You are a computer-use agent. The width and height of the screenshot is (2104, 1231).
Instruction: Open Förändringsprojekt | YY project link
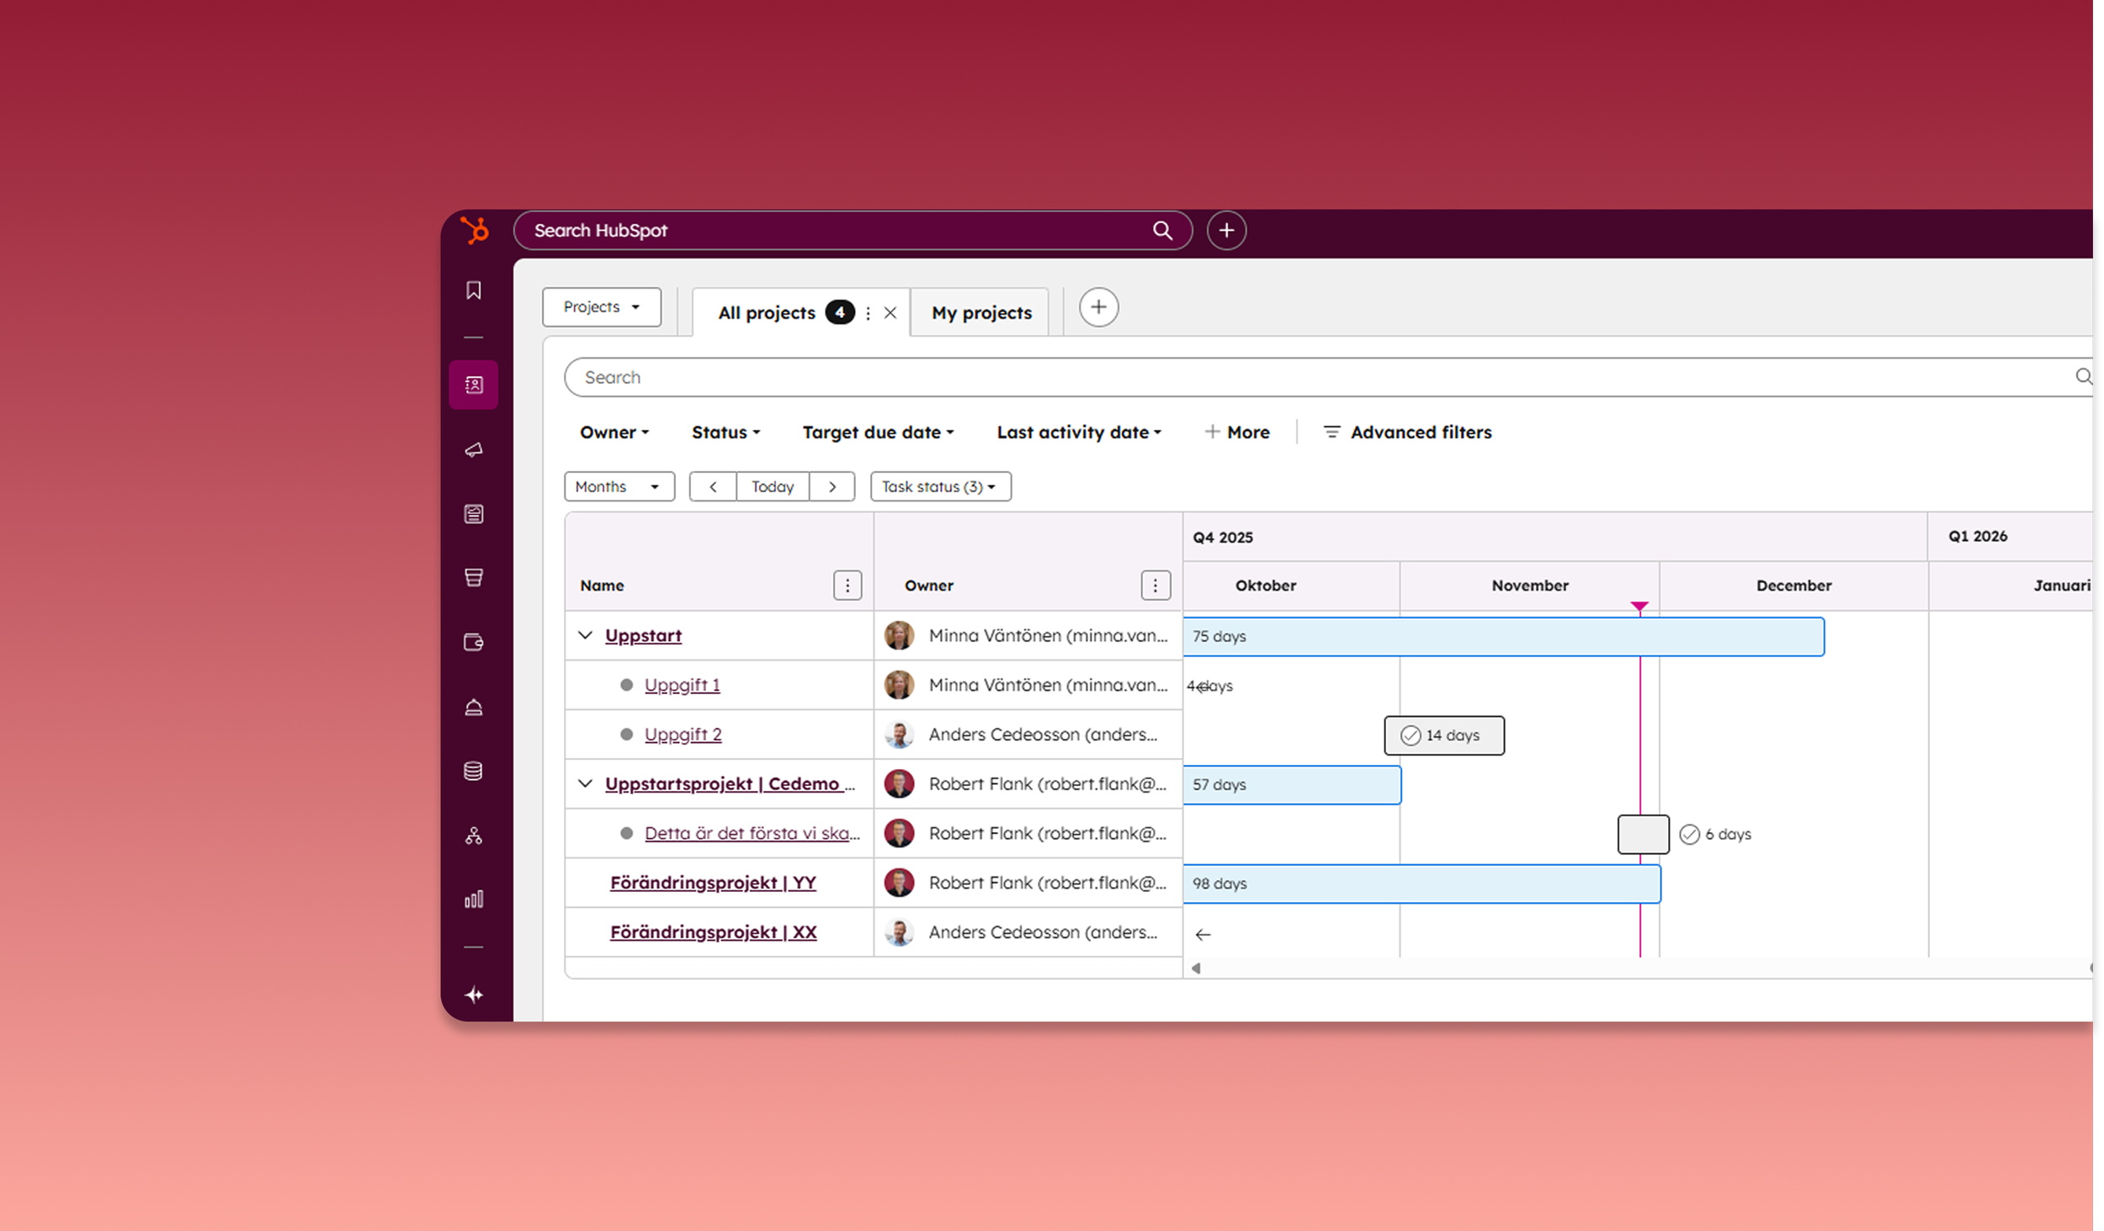point(713,883)
